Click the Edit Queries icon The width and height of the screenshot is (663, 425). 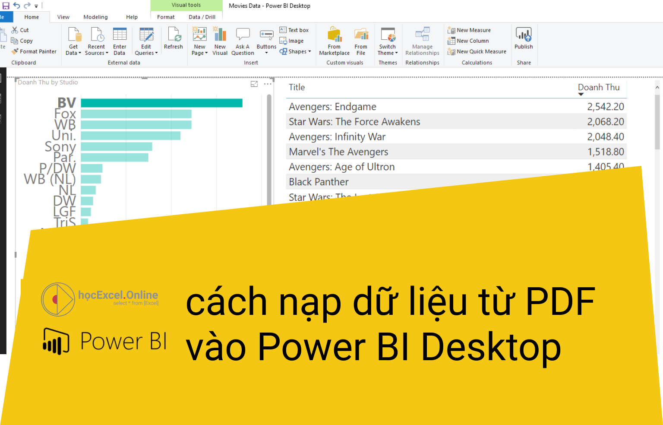146,34
